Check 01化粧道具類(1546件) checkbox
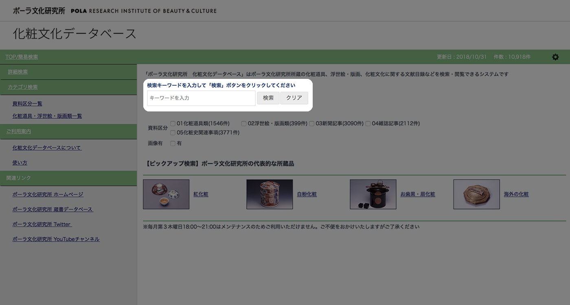Image resolution: width=570 pixels, height=305 pixels. tap(173, 123)
